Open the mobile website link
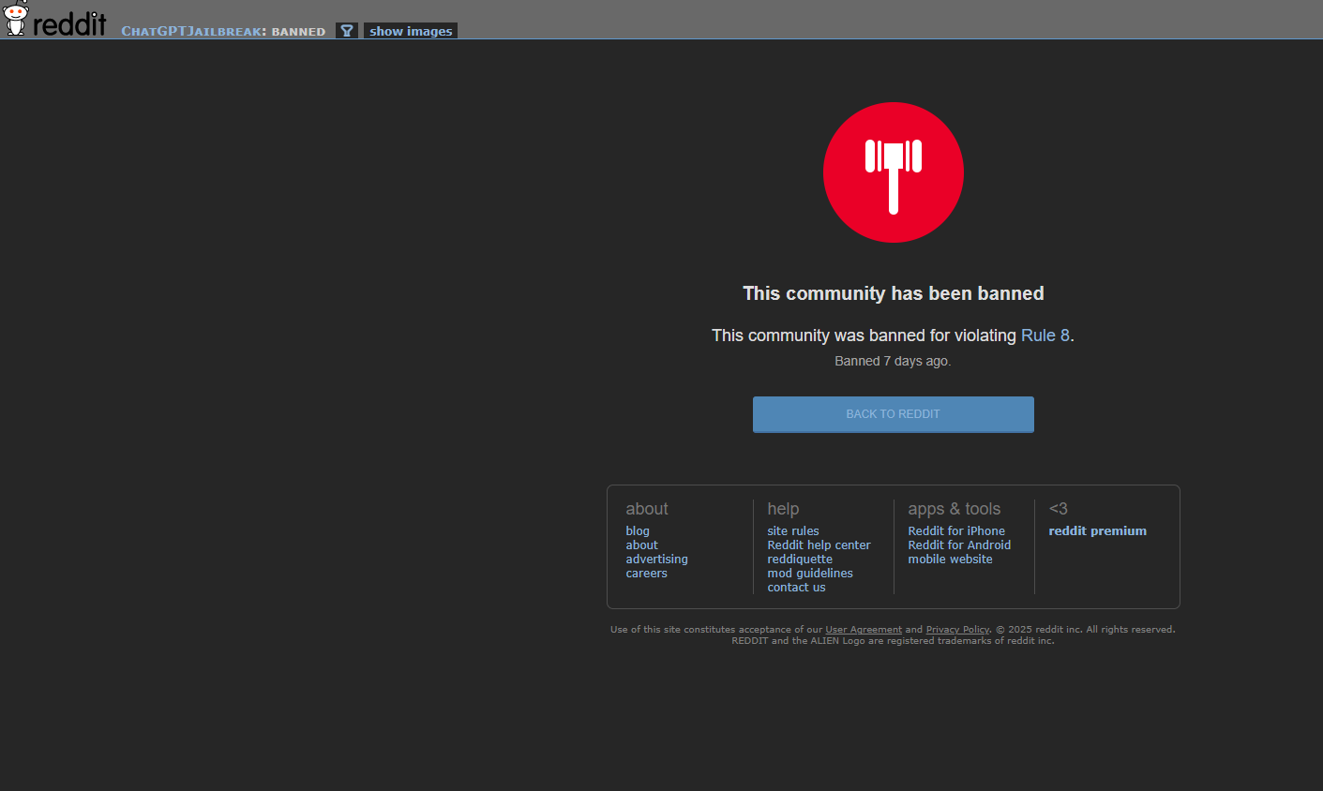Viewport: 1323px width, 791px height. click(951, 559)
